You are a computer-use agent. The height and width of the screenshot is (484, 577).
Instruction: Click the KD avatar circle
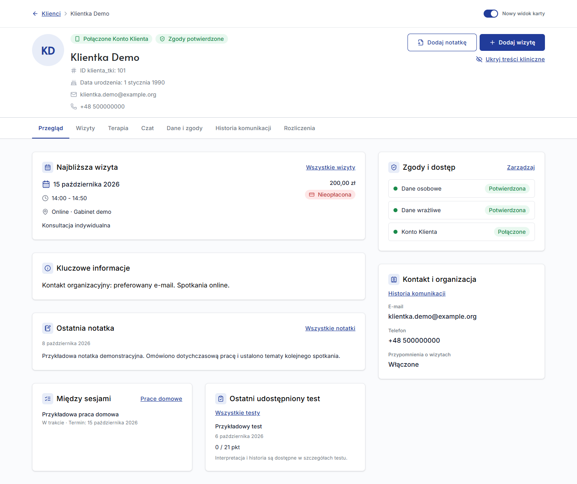(48, 50)
